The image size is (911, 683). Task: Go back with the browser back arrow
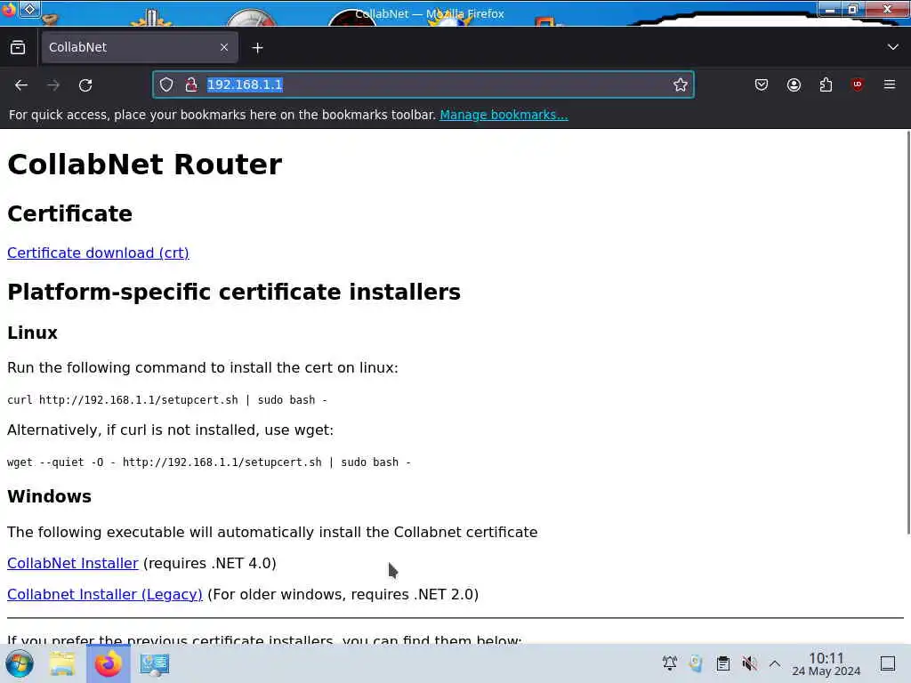coord(21,85)
